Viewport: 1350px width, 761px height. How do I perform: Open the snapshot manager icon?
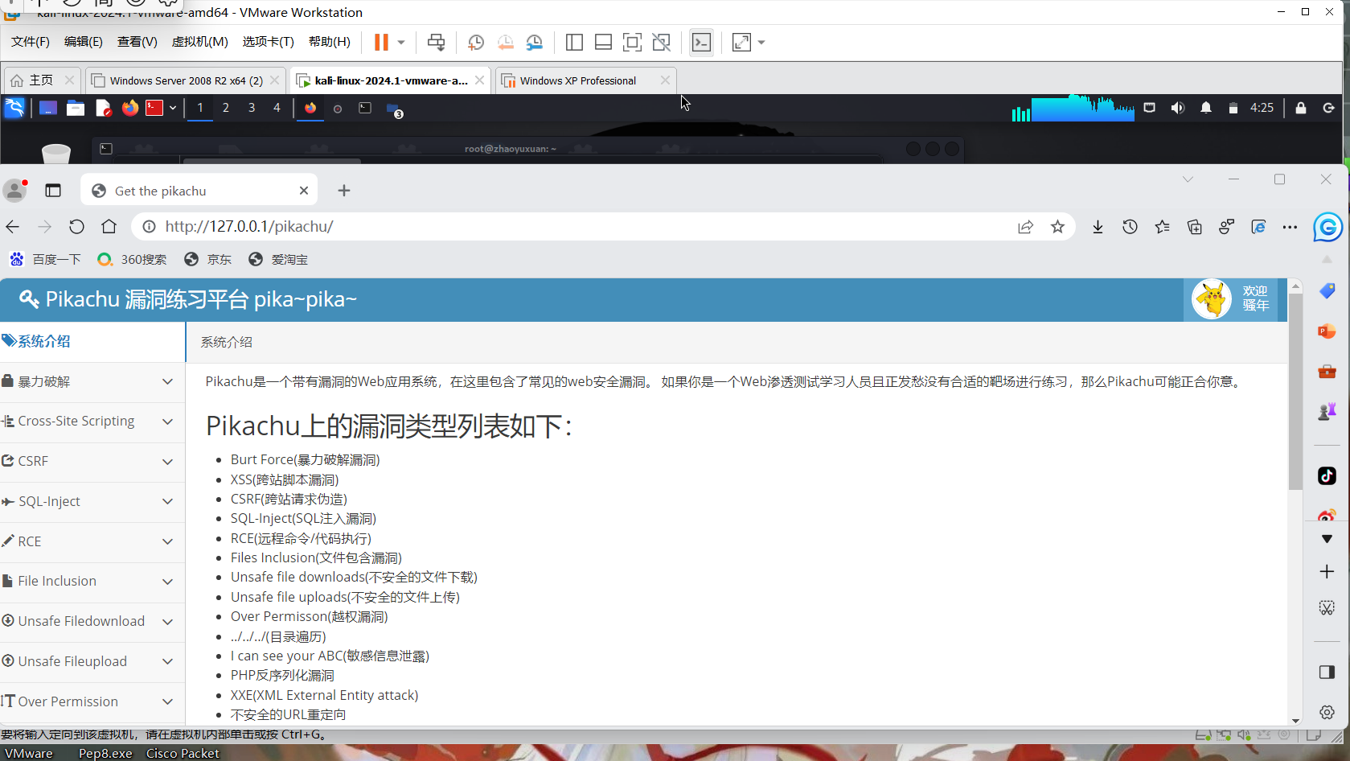coord(535,42)
